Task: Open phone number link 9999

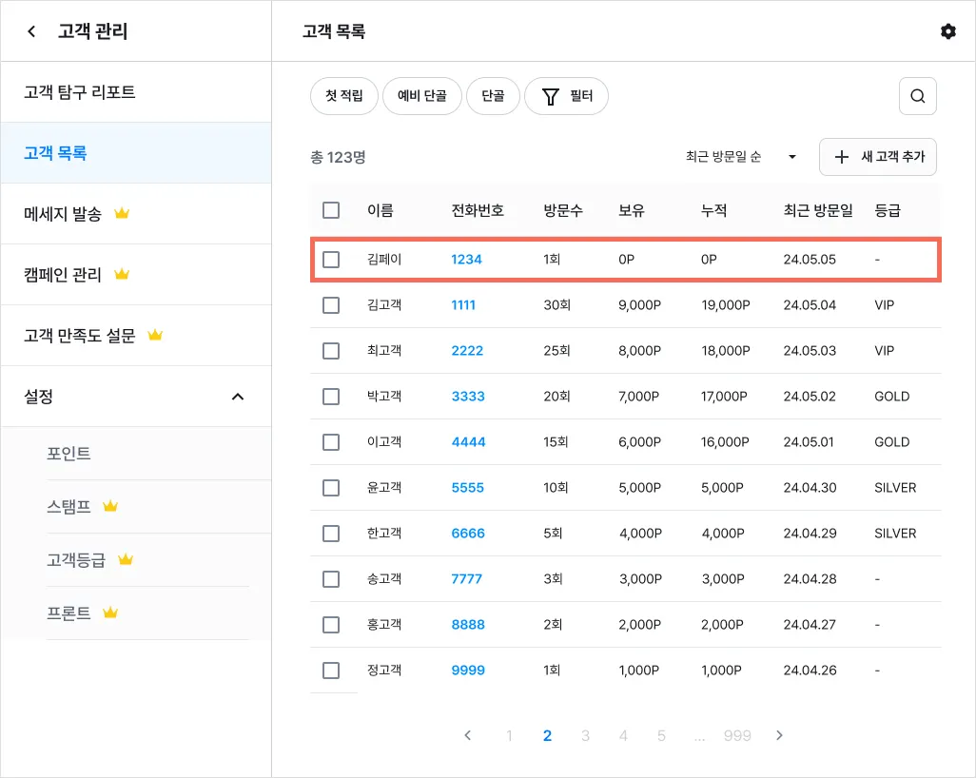Action: click(468, 671)
